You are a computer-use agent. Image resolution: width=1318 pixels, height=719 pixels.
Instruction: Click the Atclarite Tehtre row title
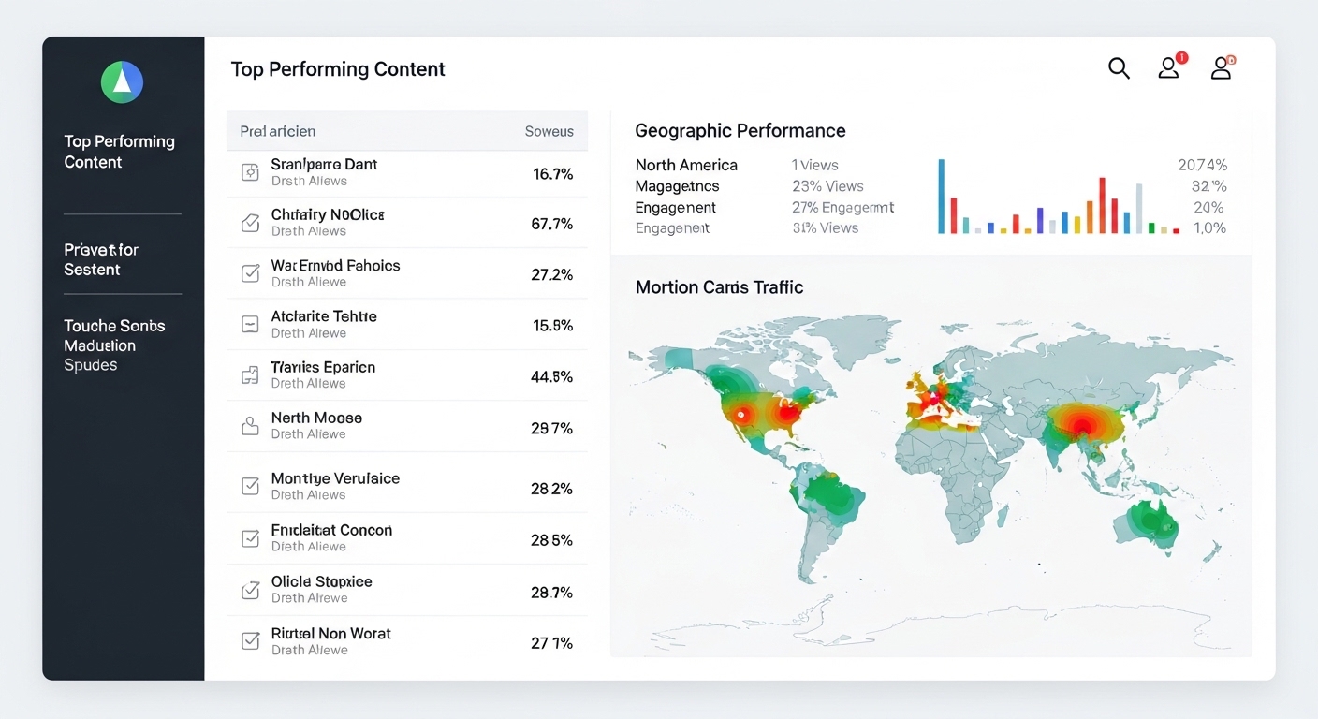pyautogui.click(x=324, y=316)
